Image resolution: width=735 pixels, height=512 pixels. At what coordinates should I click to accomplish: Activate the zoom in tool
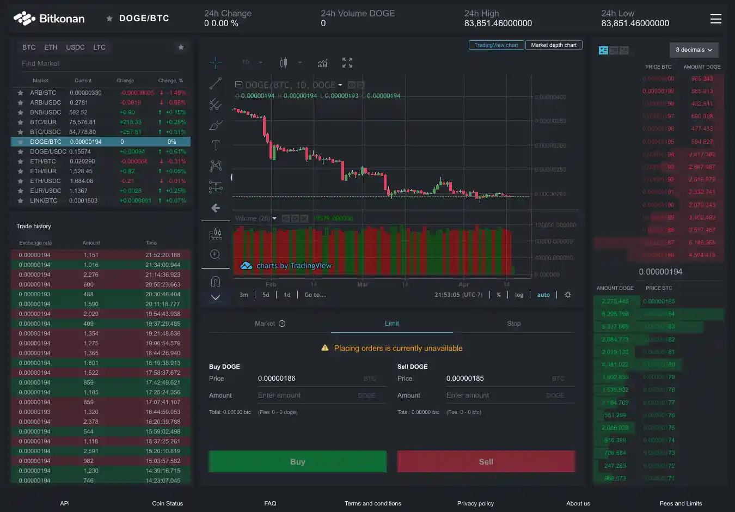(216, 254)
